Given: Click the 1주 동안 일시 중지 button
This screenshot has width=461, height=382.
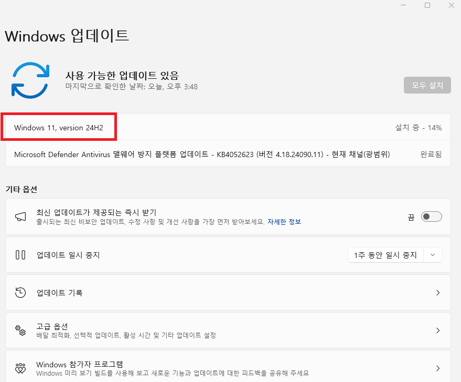Looking at the screenshot, I should [385, 255].
